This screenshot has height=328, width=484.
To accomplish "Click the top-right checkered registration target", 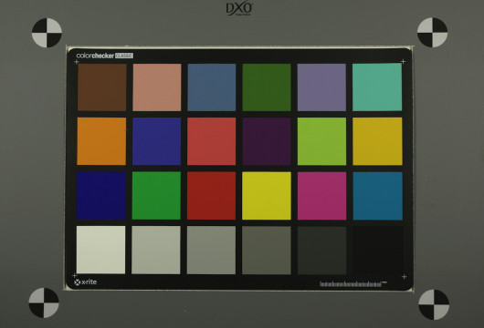I will (x=432, y=32).
